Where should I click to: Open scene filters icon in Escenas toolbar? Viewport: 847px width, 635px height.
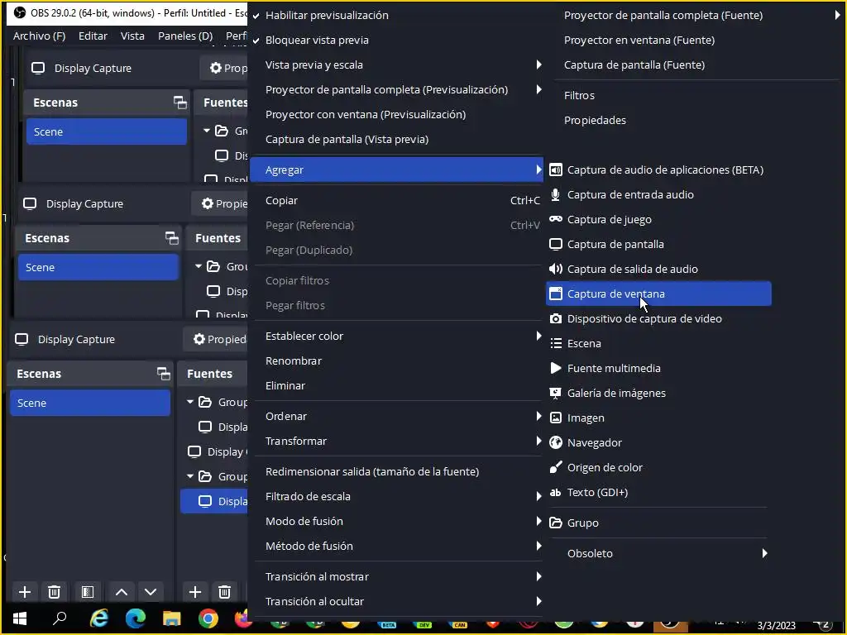click(88, 592)
